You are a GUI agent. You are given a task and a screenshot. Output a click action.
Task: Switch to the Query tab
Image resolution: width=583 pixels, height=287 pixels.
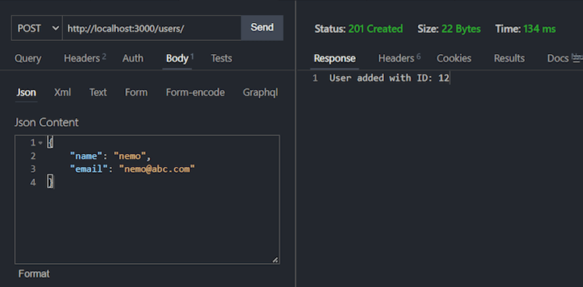tap(28, 59)
